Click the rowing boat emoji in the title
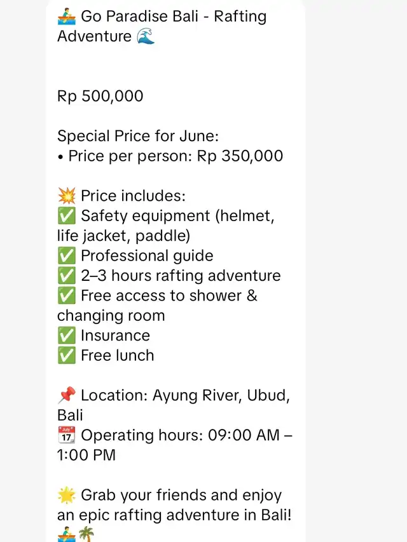The image size is (407, 542). (x=66, y=17)
